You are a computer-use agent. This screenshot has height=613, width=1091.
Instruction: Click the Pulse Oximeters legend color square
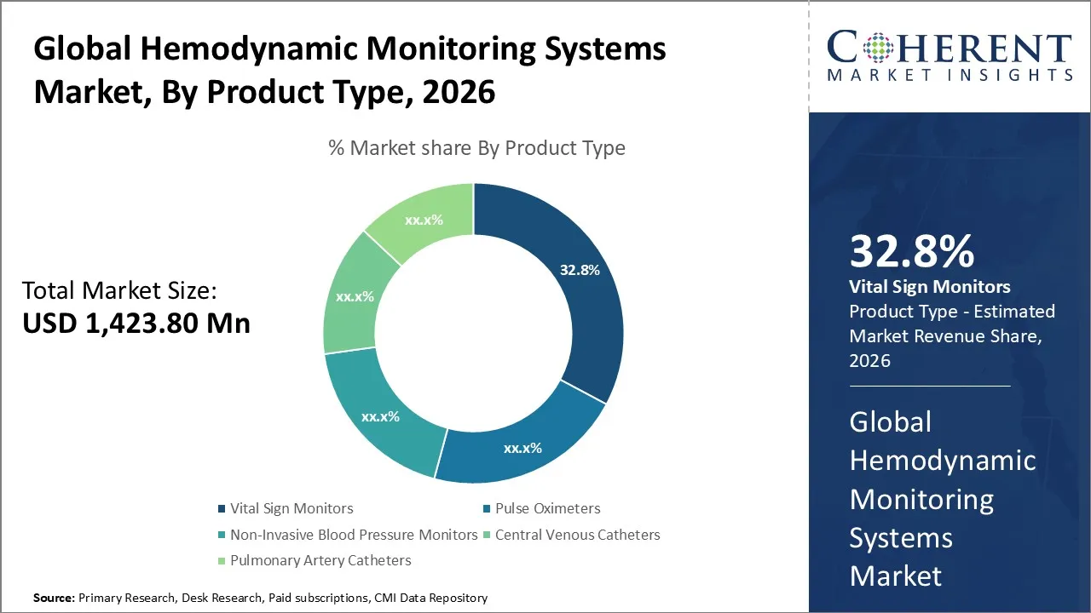487,508
